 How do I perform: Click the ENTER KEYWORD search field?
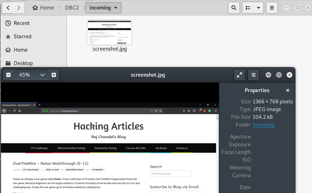[171, 174]
